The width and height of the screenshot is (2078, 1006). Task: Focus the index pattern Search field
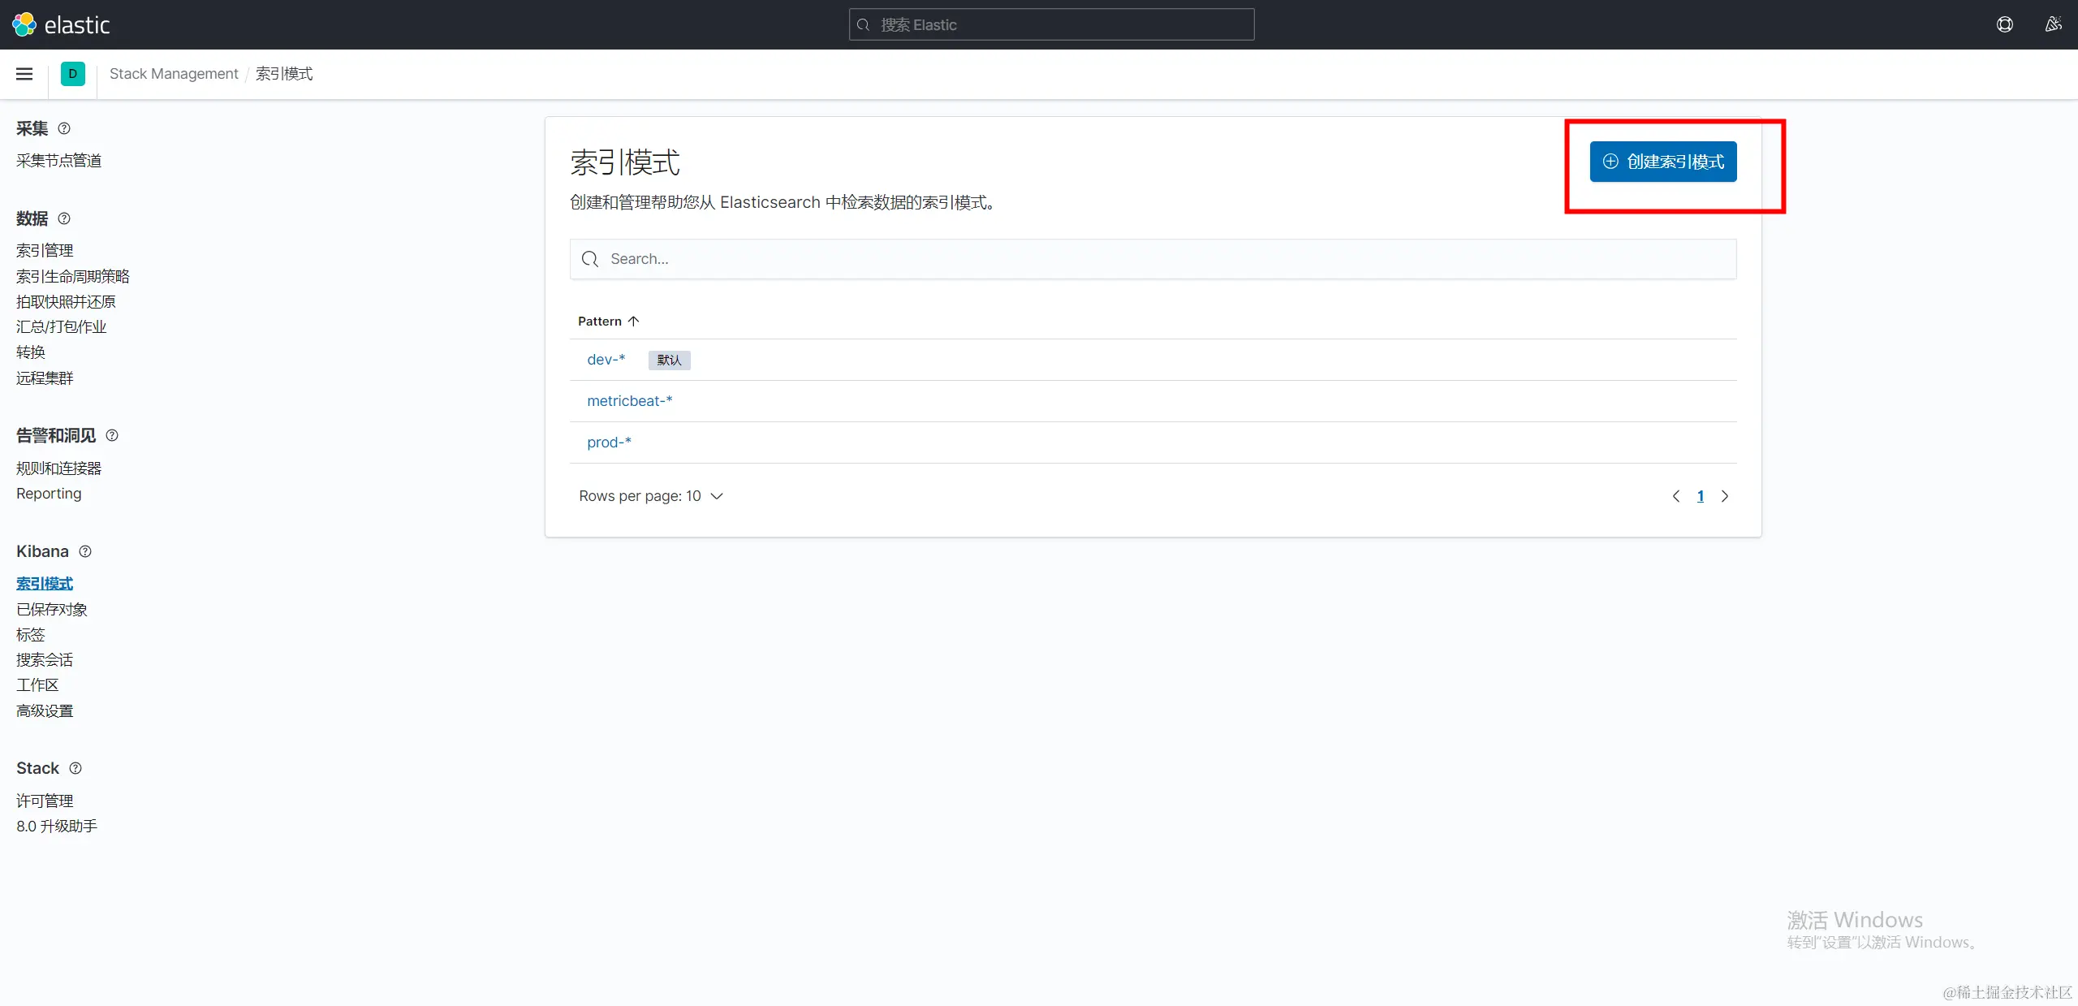pos(1153,259)
